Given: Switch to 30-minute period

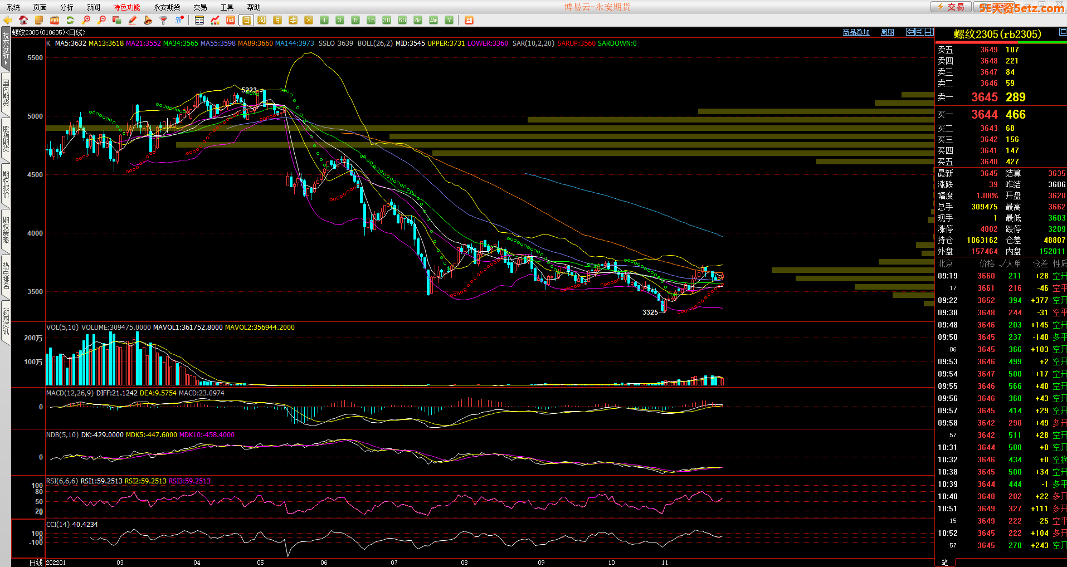Looking at the screenshot, I should tap(387, 20).
